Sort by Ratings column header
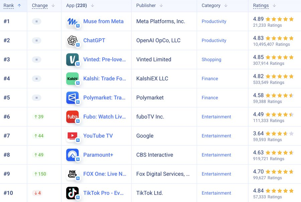301x202 pixels. (261, 6)
